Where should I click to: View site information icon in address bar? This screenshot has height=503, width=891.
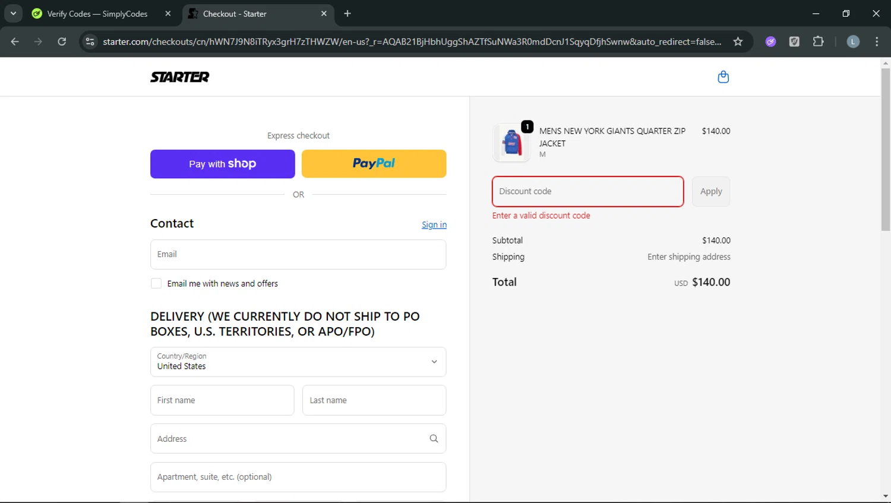[90, 42]
